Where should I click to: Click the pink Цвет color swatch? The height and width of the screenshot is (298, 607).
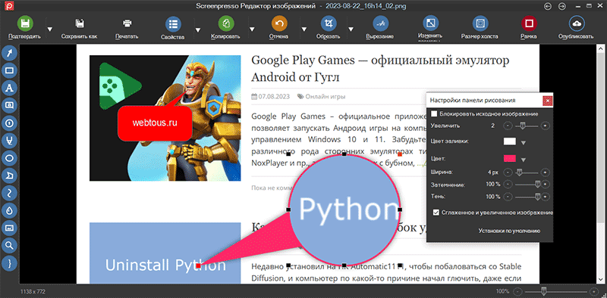(x=510, y=159)
